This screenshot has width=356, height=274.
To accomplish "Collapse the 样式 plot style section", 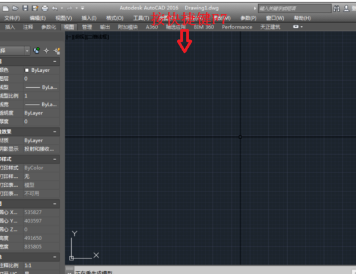I will 55,160.
